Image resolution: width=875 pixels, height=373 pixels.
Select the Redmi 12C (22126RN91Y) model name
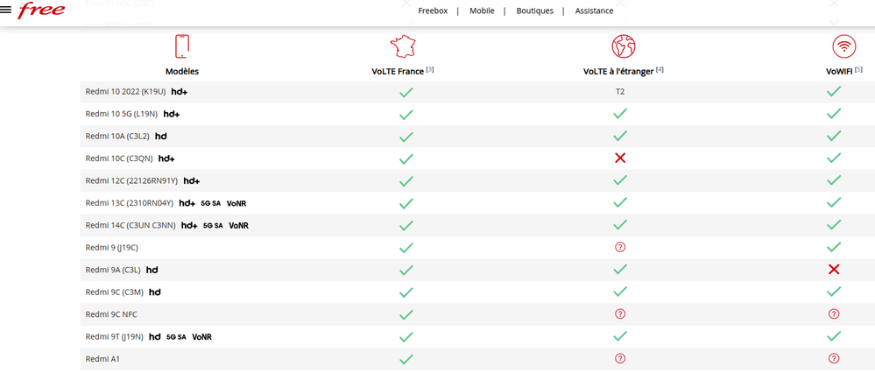point(131,180)
